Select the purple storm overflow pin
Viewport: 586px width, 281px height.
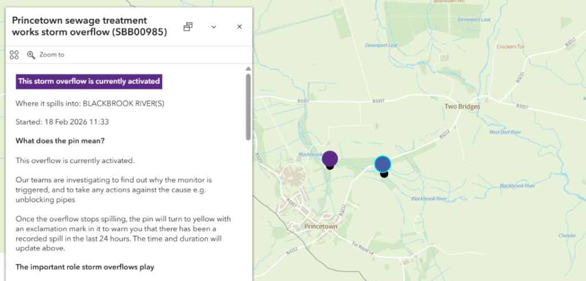[330, 159]
